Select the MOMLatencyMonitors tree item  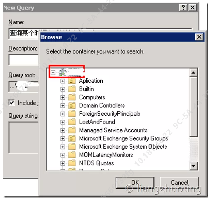point(106,155)
